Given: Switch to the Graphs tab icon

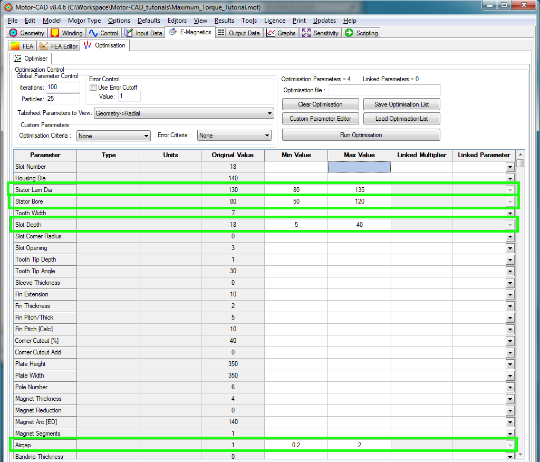Looking at the screenshot, I should point(271,33).
